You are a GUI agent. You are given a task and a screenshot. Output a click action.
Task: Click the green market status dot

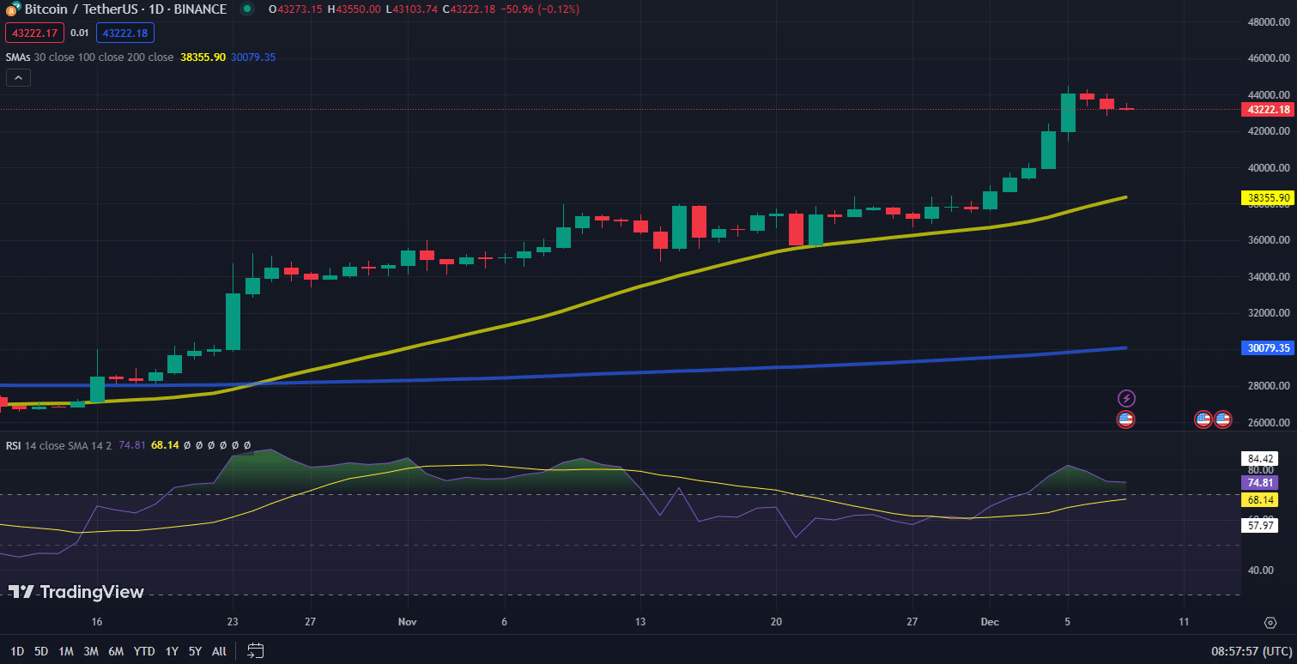(x=247, y=9)
